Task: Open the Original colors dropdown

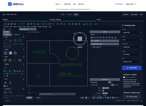Action: point(132,62)
